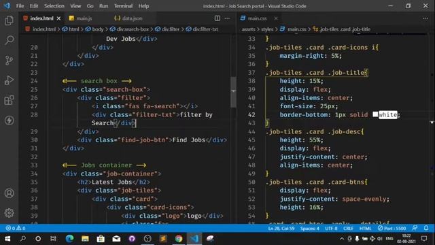The image size is (435, 245).
Task: Open File menu
Action: (20, 6)
